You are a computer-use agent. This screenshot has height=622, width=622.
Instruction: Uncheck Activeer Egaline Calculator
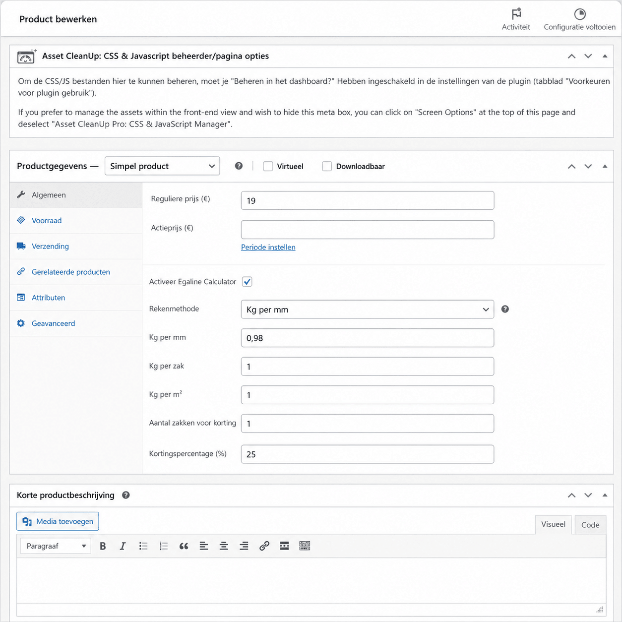[247, 282]
